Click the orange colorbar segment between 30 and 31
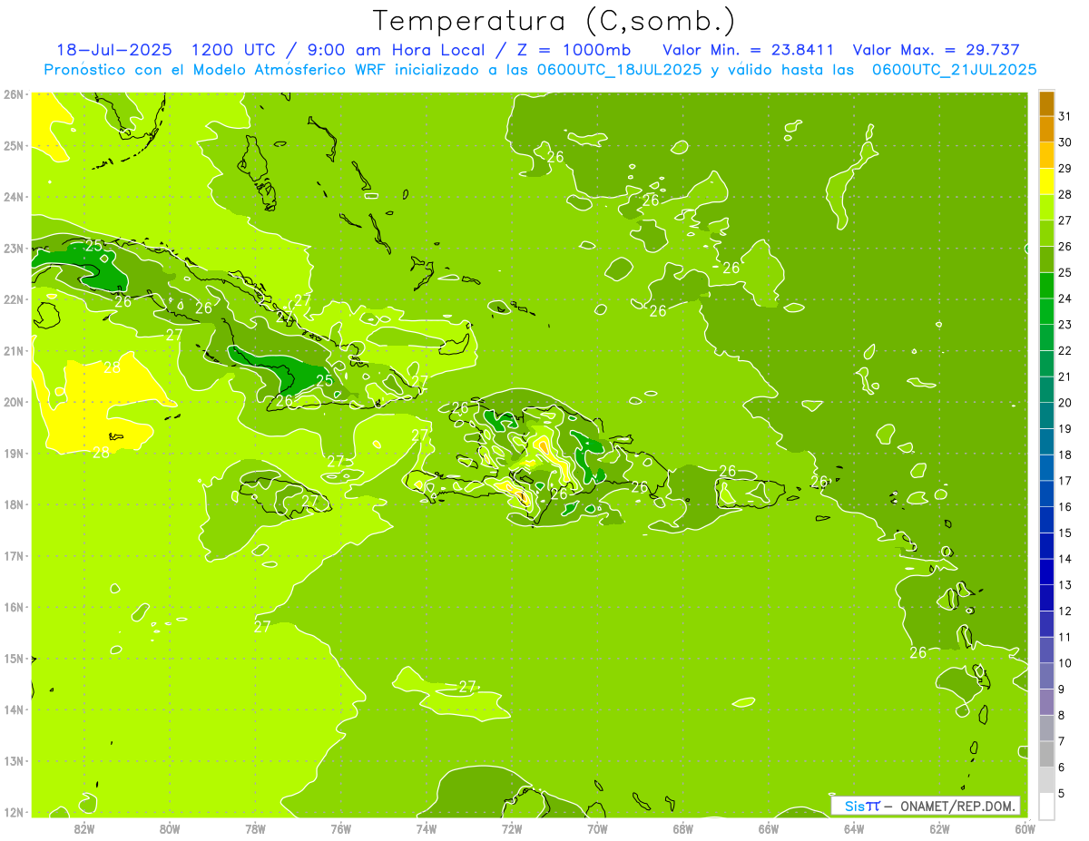1089x841 pixels. (x=1046, y=130)
